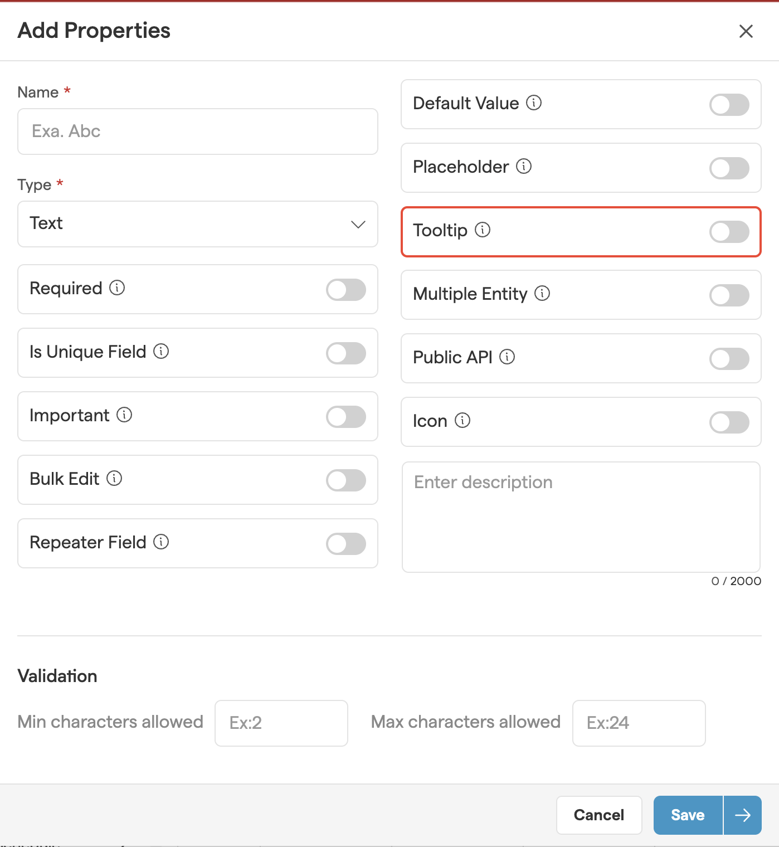Click the Tooltip info icon
The image size is (779, 847).
(483, 230)
